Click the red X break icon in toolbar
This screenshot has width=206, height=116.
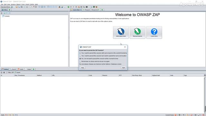[x=79, y=7]
